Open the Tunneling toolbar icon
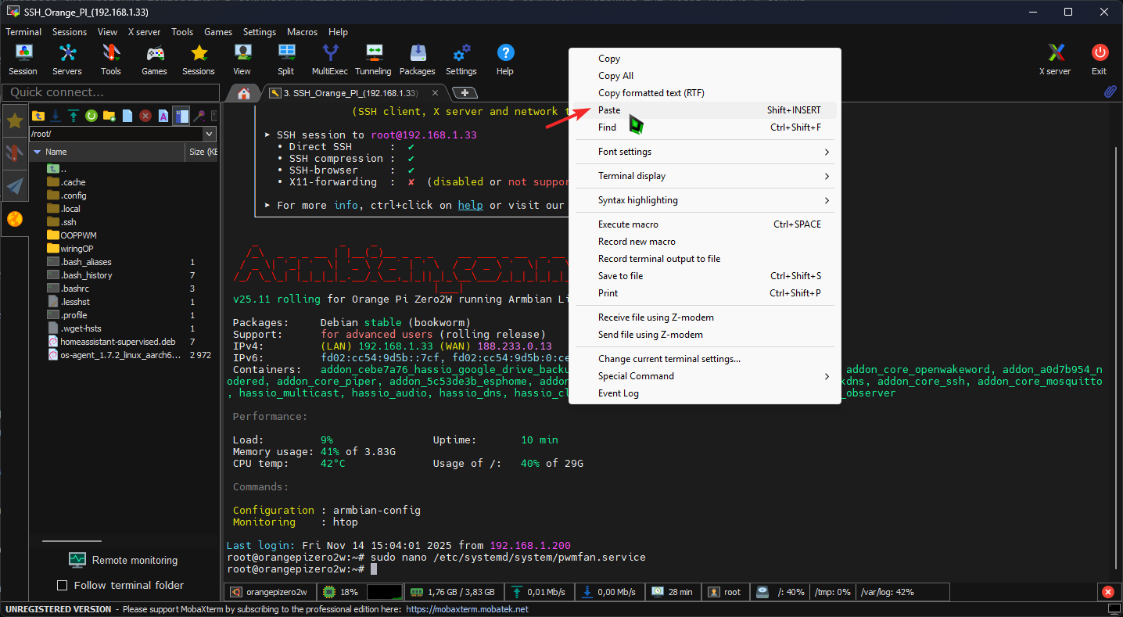The image size is (1123, 617). [374, 59]
